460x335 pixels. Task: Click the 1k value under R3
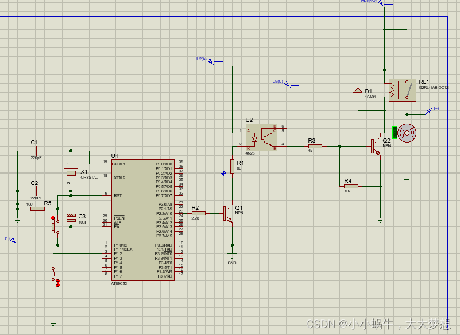point(310,151)
